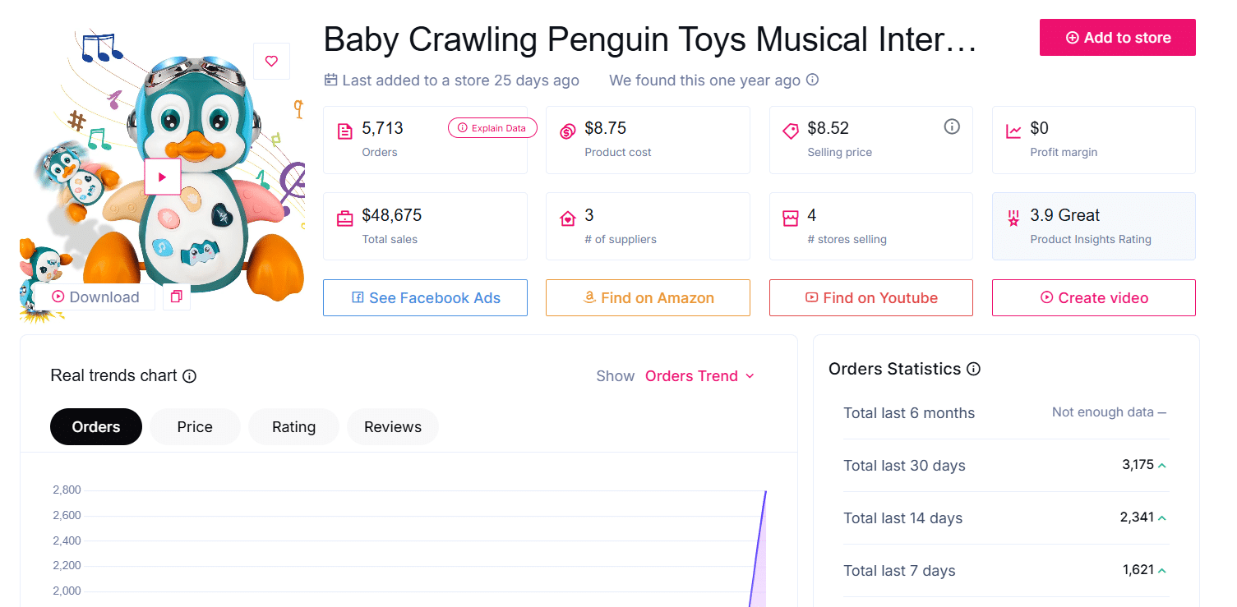Click the Orders Statistics info icon
Viewport: 1237px width, 607px height.
973,369
